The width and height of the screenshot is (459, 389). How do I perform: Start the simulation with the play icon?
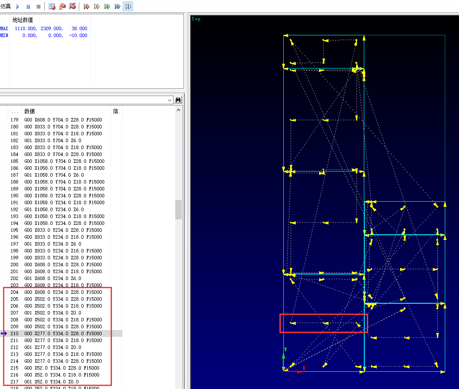[18, 6]
